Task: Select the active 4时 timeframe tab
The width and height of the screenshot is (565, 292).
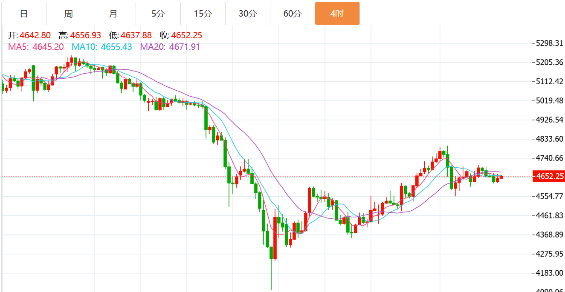Action: point(337,14)
